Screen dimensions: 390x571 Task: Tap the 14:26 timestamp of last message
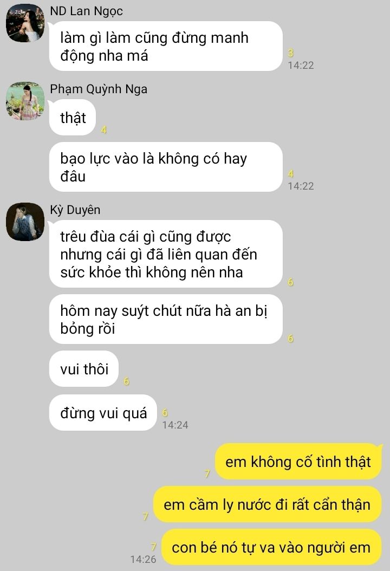click(143, 559)
